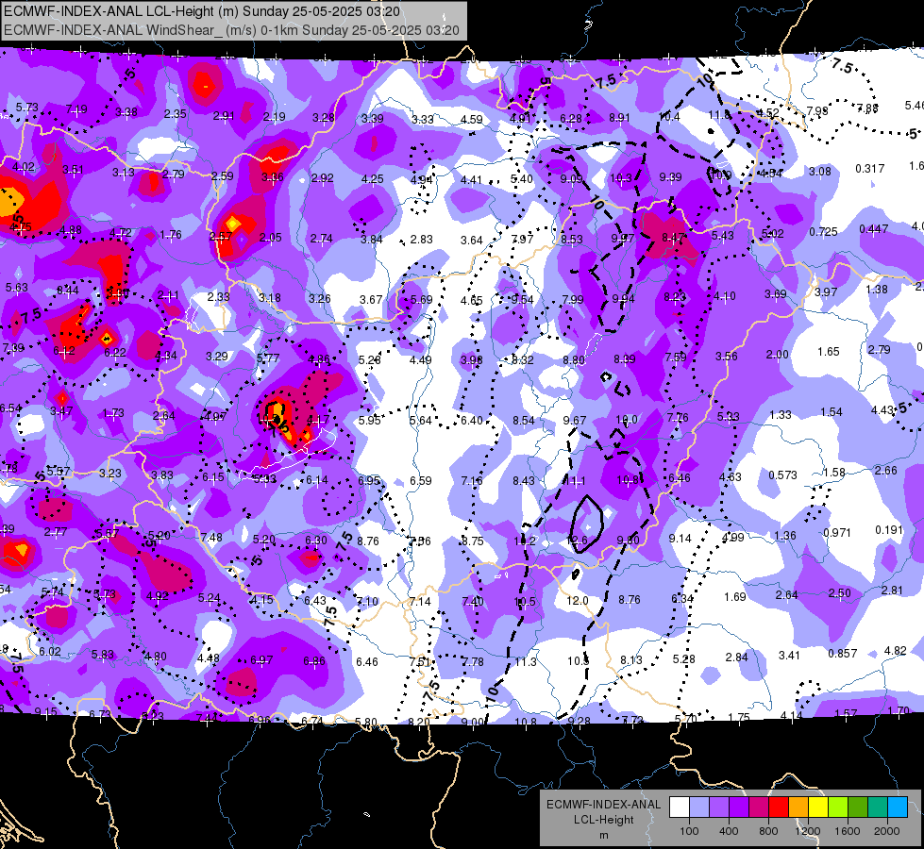Click the value '2.00' on the map

click(x=778, y=355)
